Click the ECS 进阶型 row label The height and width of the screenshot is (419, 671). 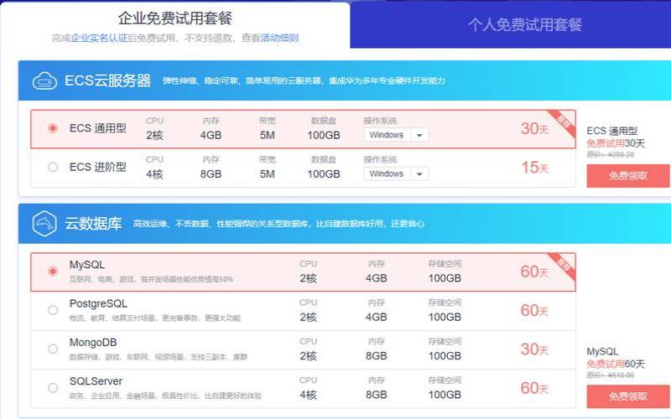pos(97,167)
